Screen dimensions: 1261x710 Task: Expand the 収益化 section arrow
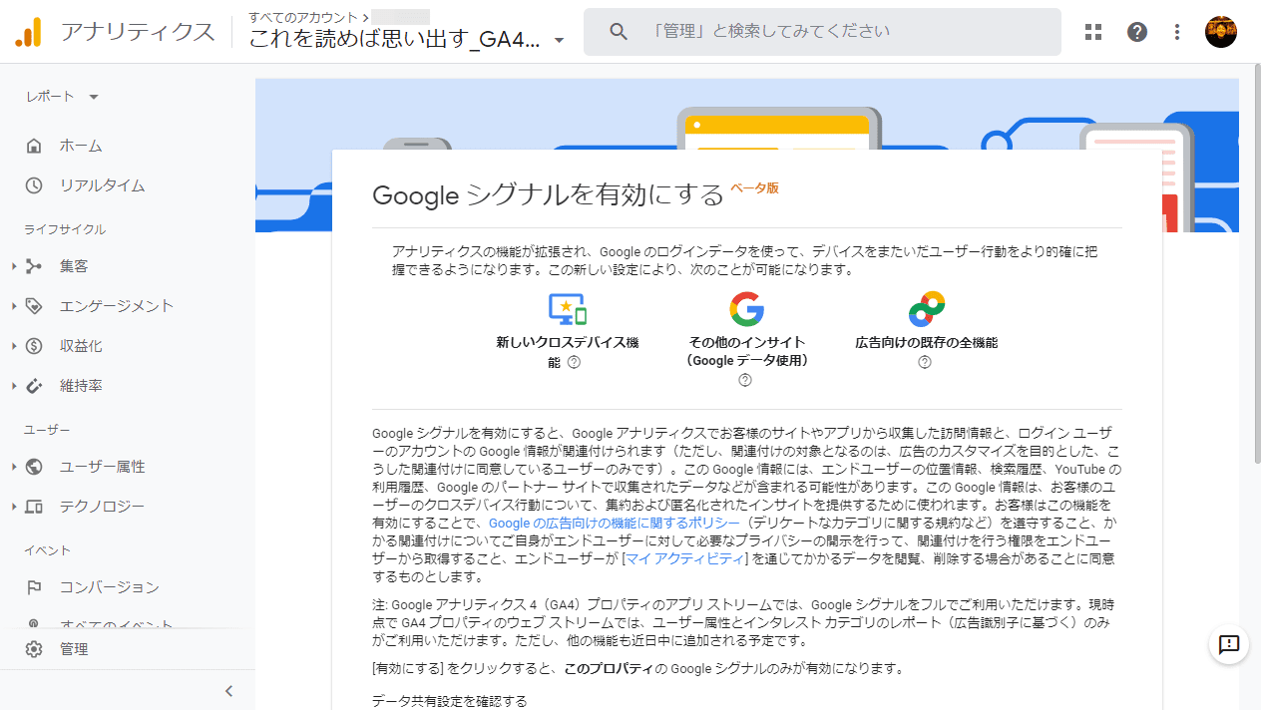click(x=14, y=346)
